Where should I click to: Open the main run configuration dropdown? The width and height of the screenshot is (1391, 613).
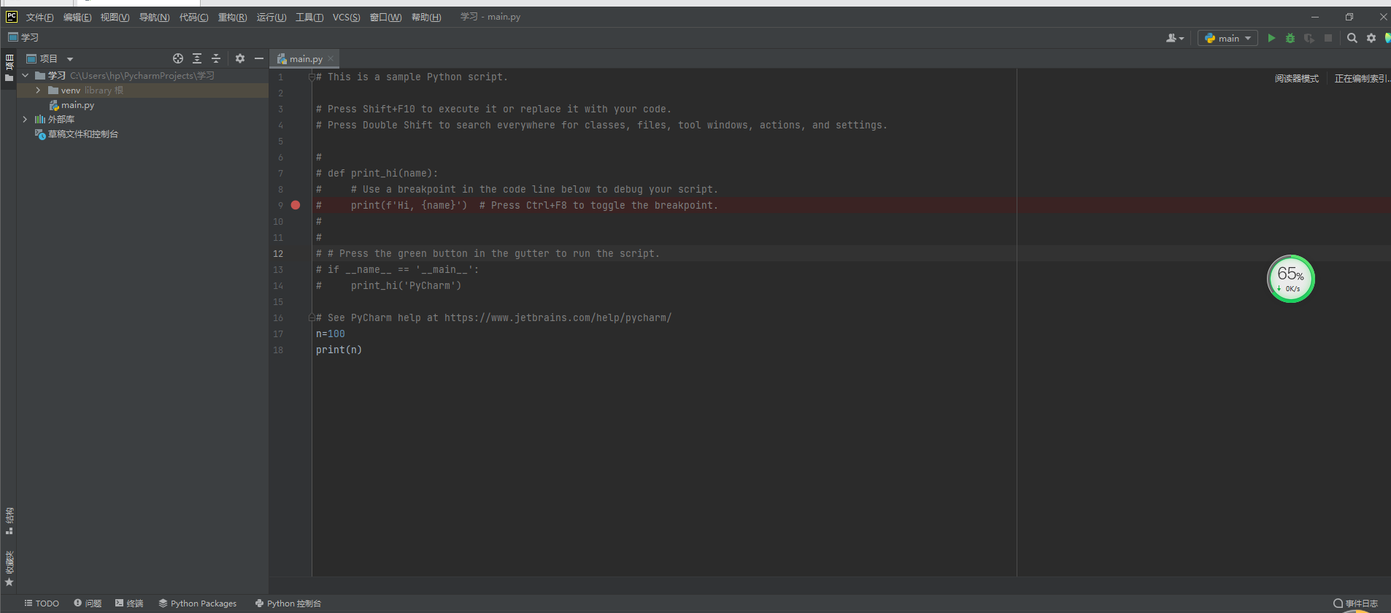pyautogui.click(x=1228, y=38)
